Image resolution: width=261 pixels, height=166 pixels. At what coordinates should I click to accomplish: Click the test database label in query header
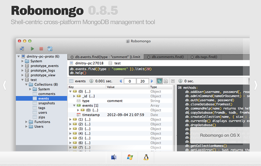117,63
